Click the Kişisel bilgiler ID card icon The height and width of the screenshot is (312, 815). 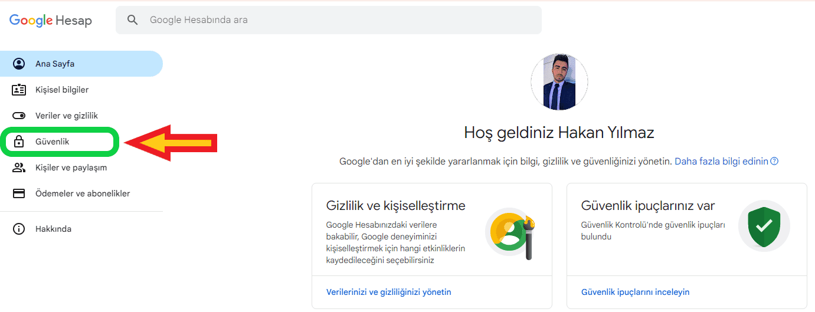[x=19, y=90]
